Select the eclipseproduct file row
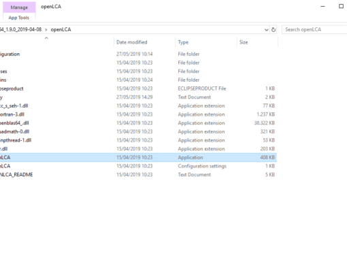 point(138,88)
